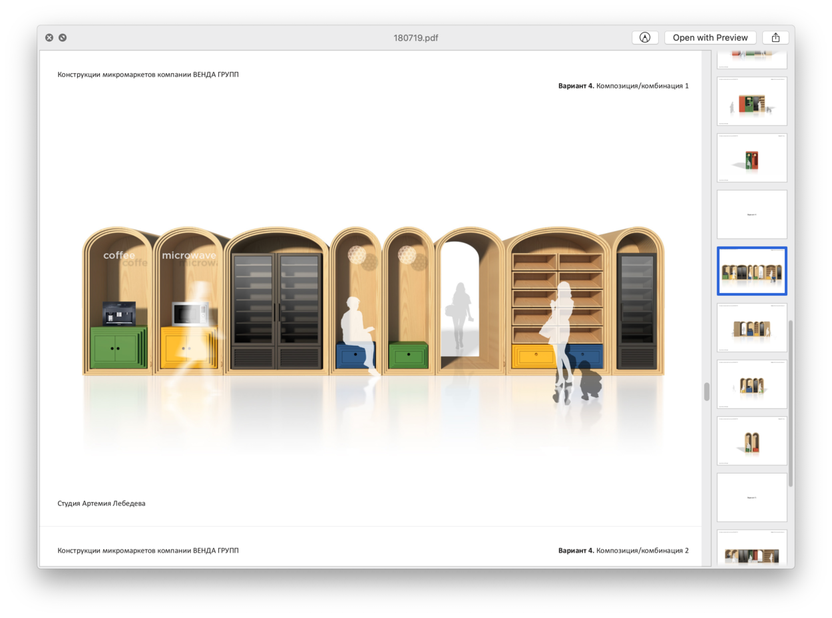This screenshot has width=832, height=618.
Task: Select the blank 'Вариант 5' title page thumbnail
Action: pos(751,497)
